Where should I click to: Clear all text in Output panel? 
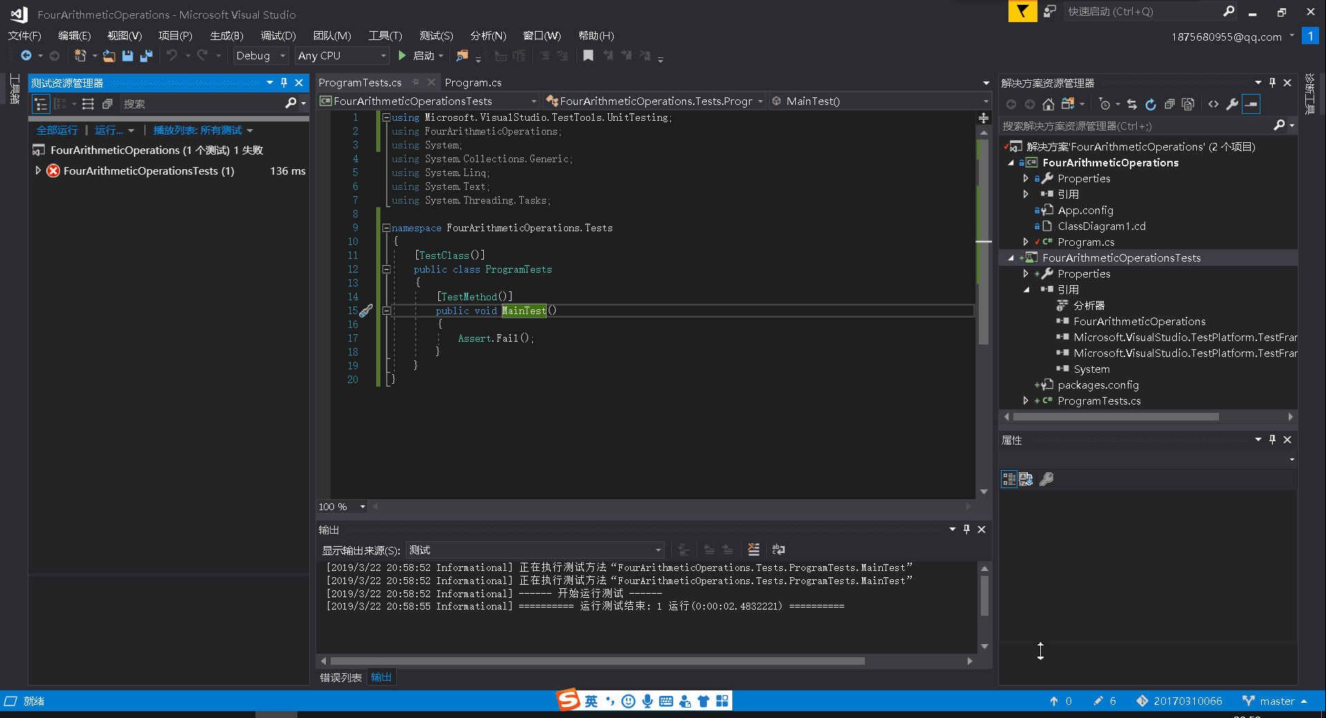click(x=753, y=550)
